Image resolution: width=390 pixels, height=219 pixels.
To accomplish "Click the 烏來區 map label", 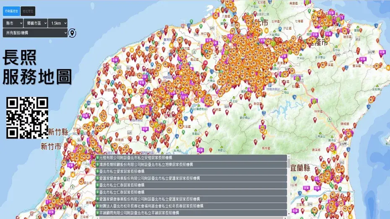I will pyautogui.click(x=266, y=148).
